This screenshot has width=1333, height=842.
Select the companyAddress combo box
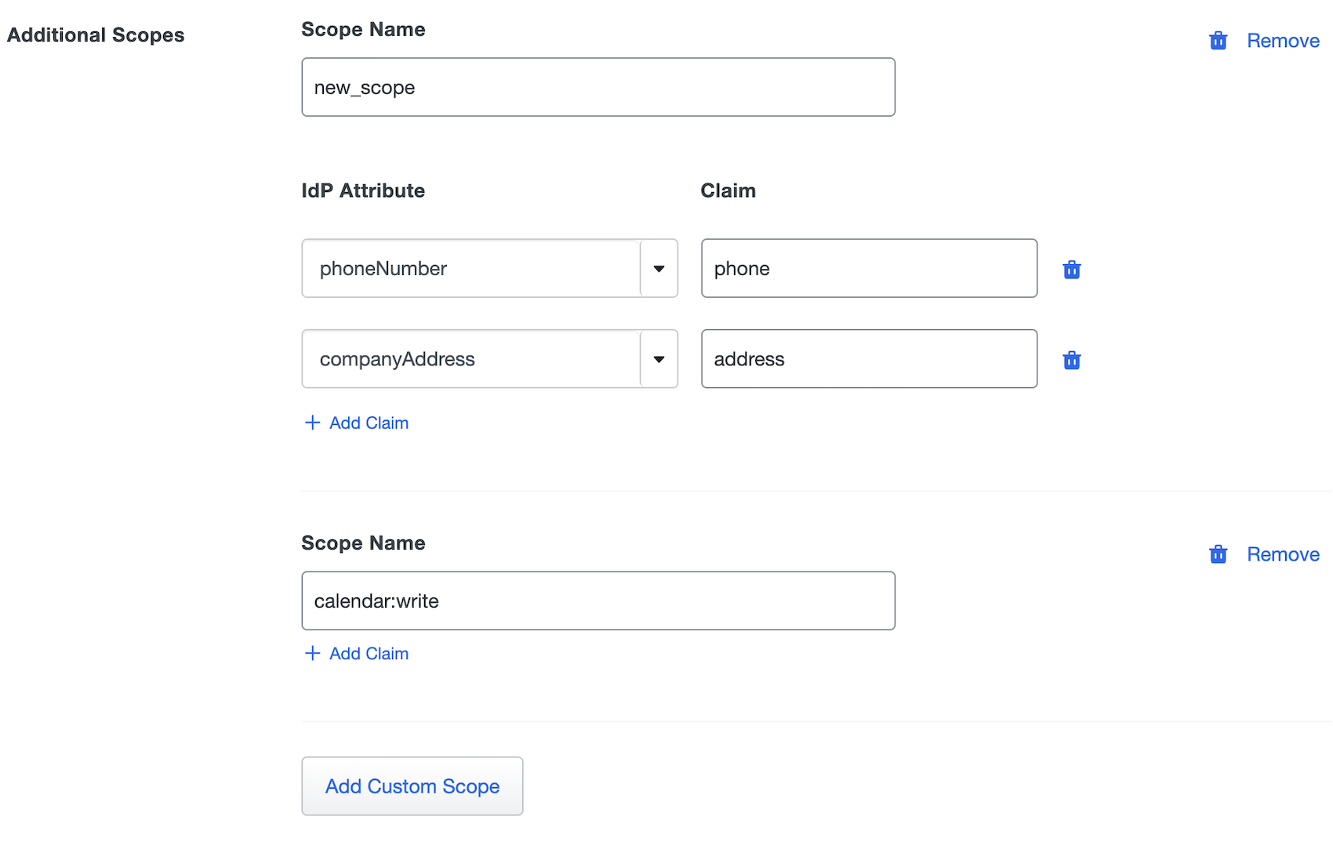click(470, 359)
